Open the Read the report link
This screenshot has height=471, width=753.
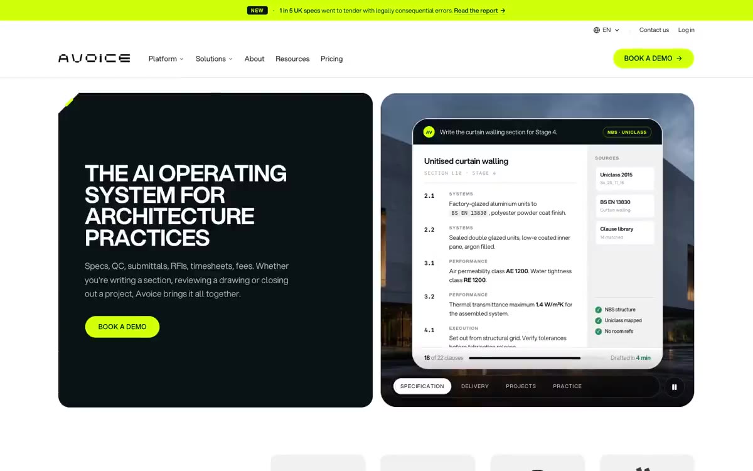480,11
